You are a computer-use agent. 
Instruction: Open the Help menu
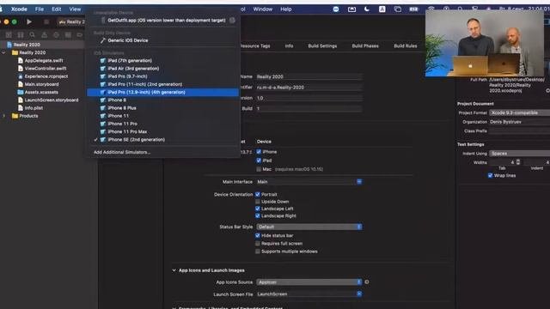pos(286,9)
